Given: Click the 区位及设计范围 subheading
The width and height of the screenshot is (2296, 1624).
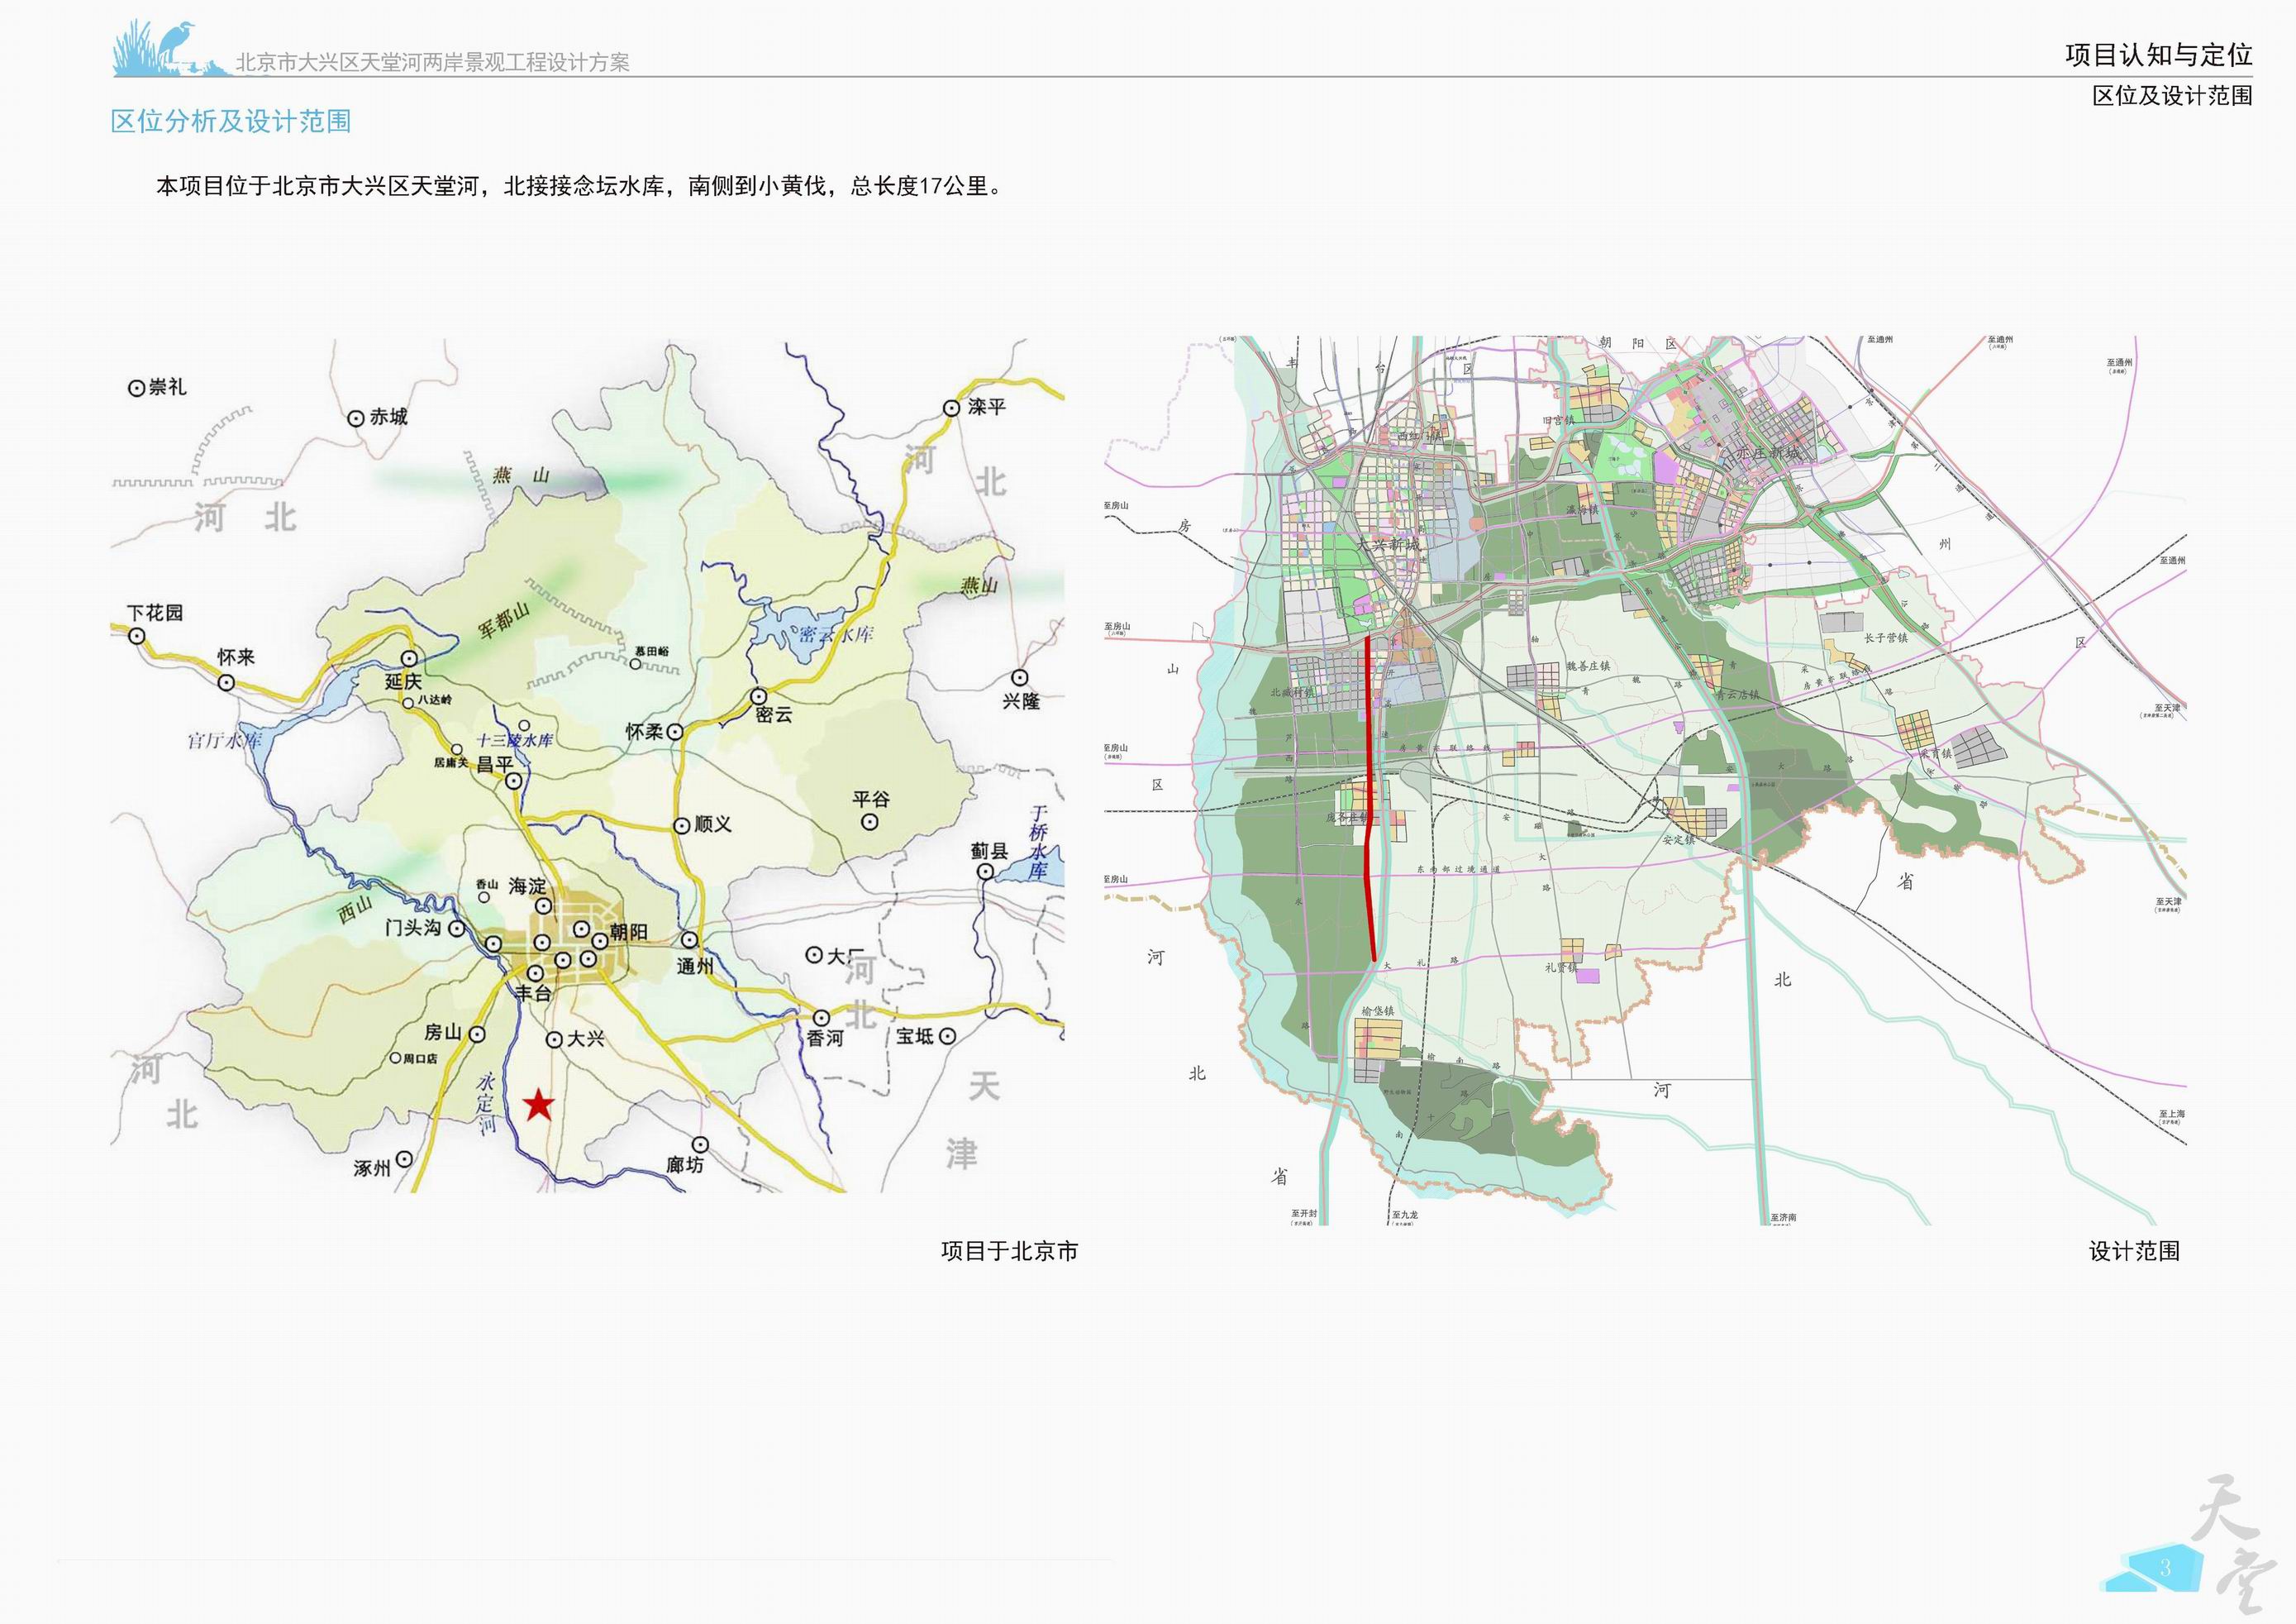Looking at the screenshot, I should click(x=2172, y=96).
